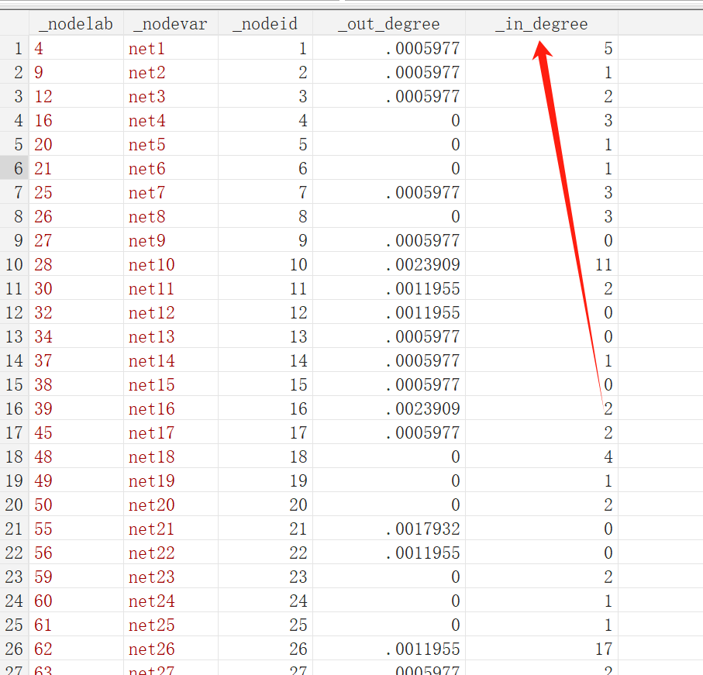The image size is (703, 675).
Task: Click _nodelab value 12 in row 3
Action: [x=76, y=96]
